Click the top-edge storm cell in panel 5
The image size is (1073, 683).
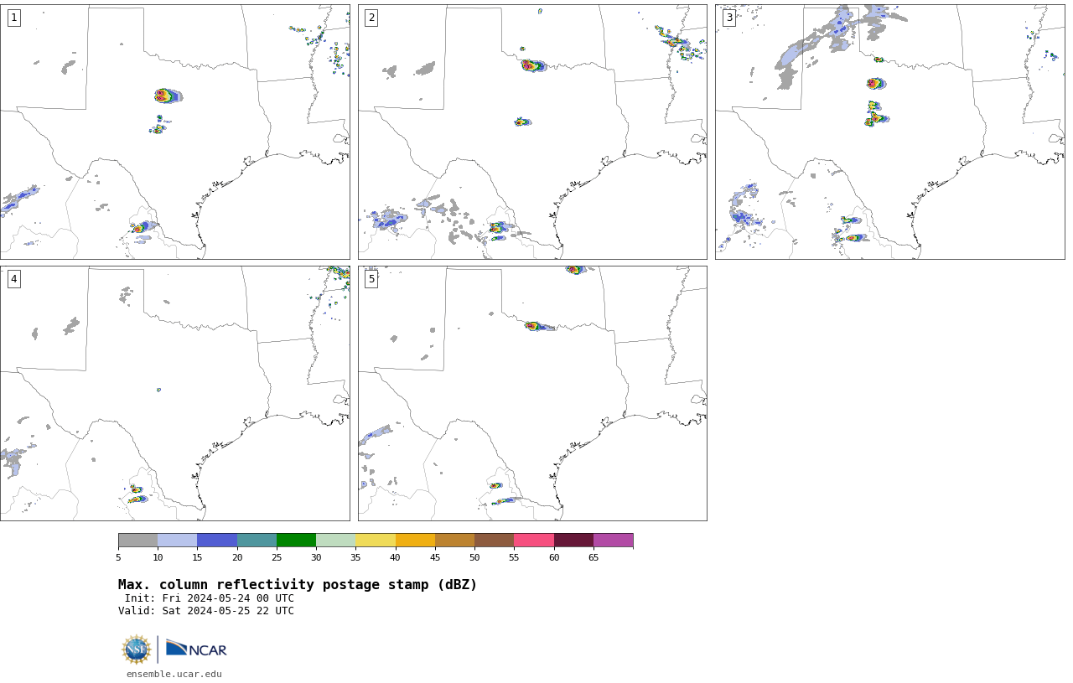point(575,270)
